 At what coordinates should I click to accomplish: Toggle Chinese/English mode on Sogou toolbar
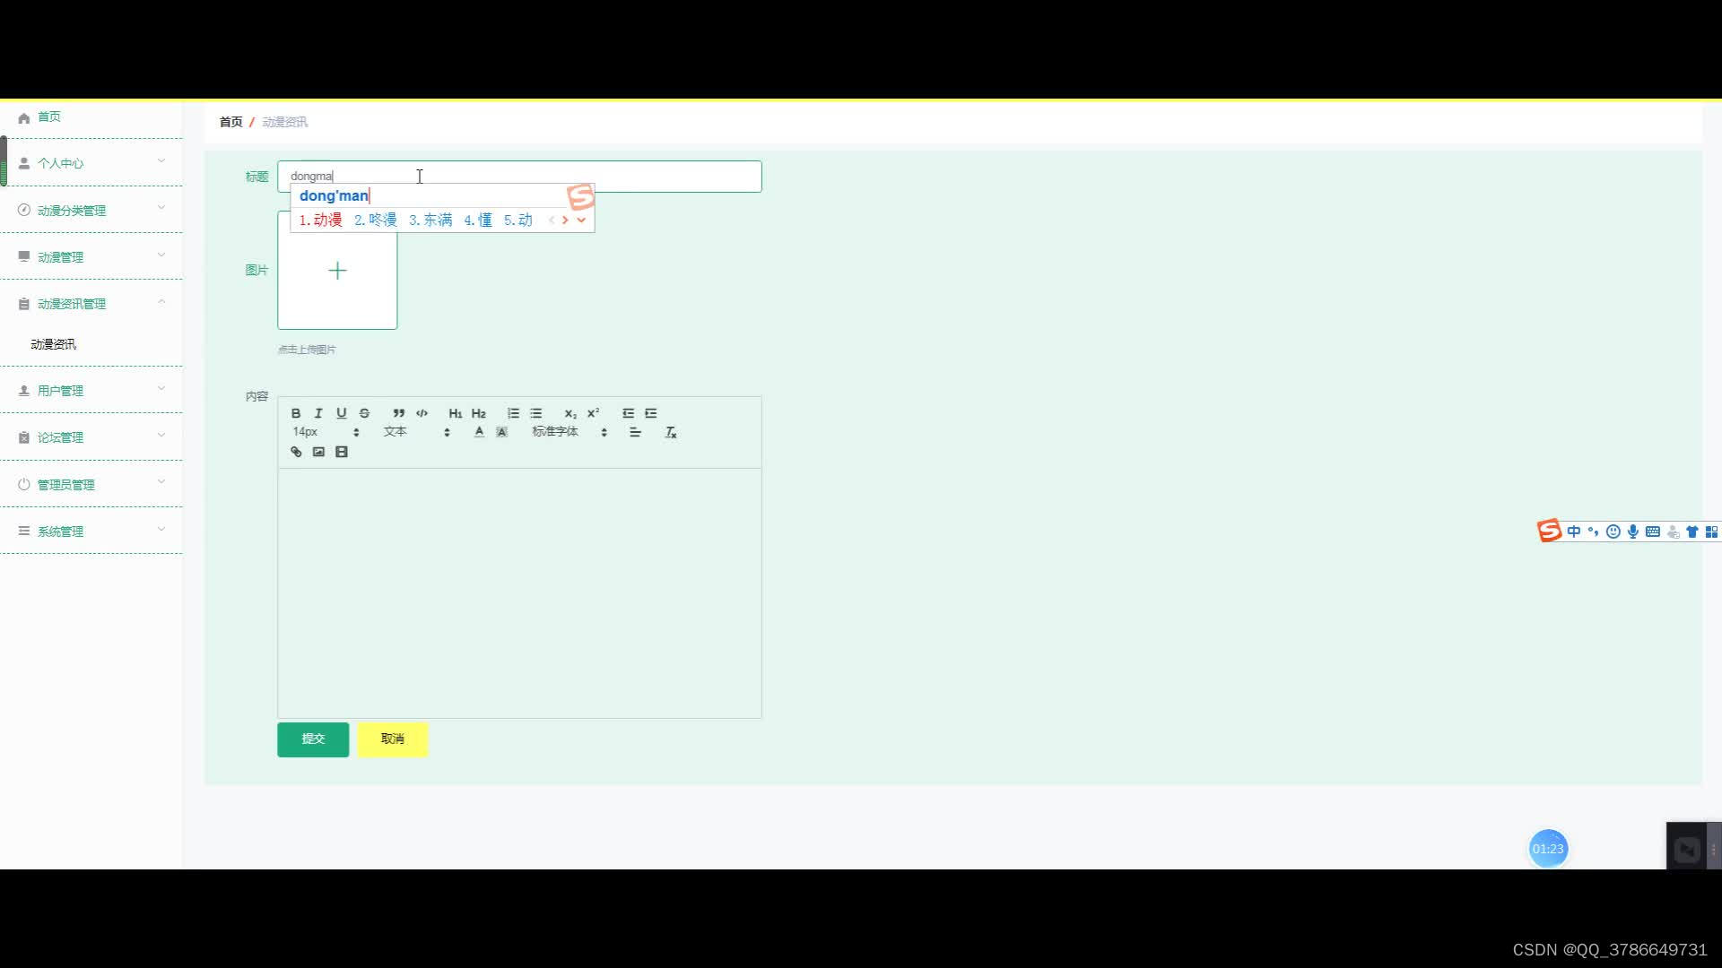pos(1574,532)
